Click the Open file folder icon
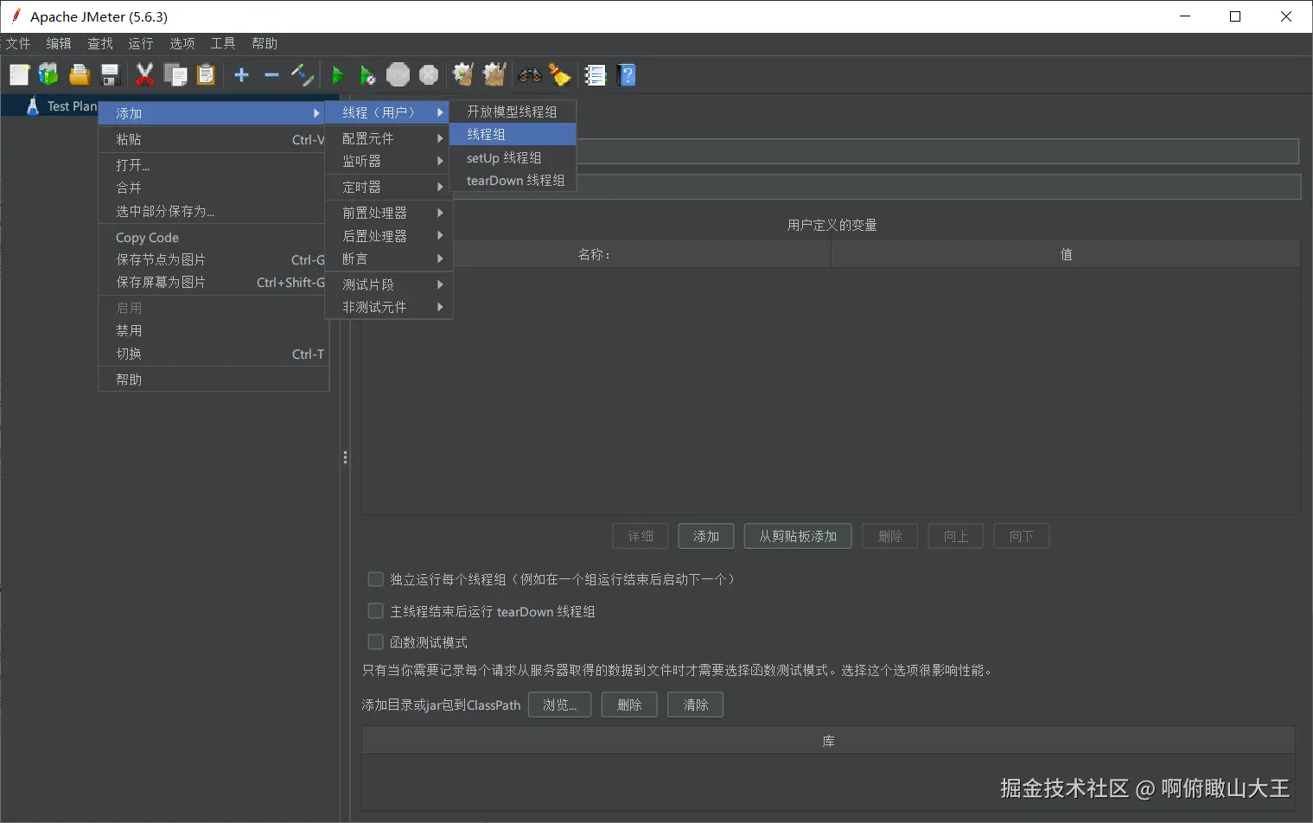 [80, 75]
